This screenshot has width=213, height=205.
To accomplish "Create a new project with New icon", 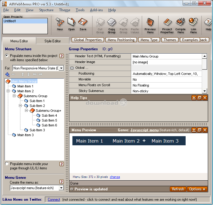I will pyautogui.click(x=60, y=24).
